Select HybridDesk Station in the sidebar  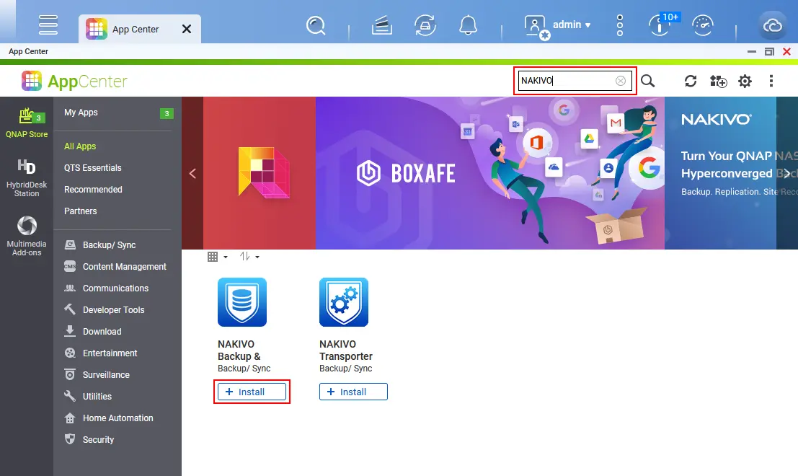pyautogui.click(x=27, y=177)
